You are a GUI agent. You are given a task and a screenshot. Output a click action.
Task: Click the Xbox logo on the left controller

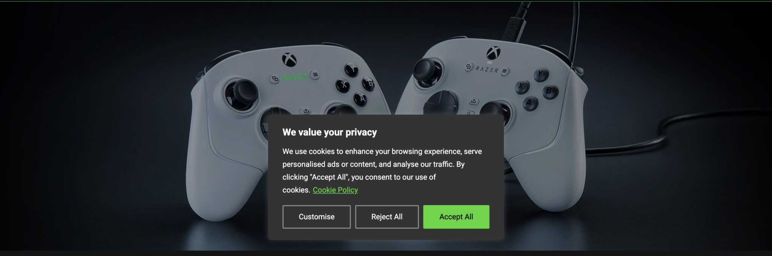(289, 59)
